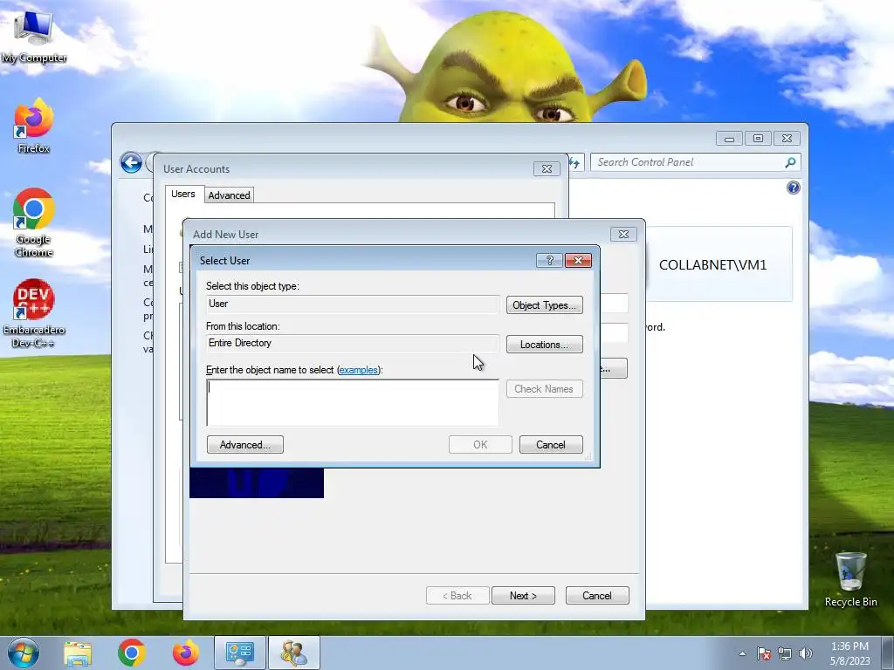Cancel the Add New User wizard
The width and height of the screenshot is (894, 670).
click(597, 595)
